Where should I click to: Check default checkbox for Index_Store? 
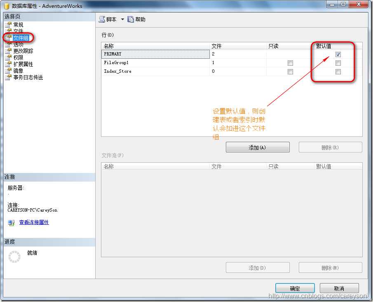click(338, 71)
